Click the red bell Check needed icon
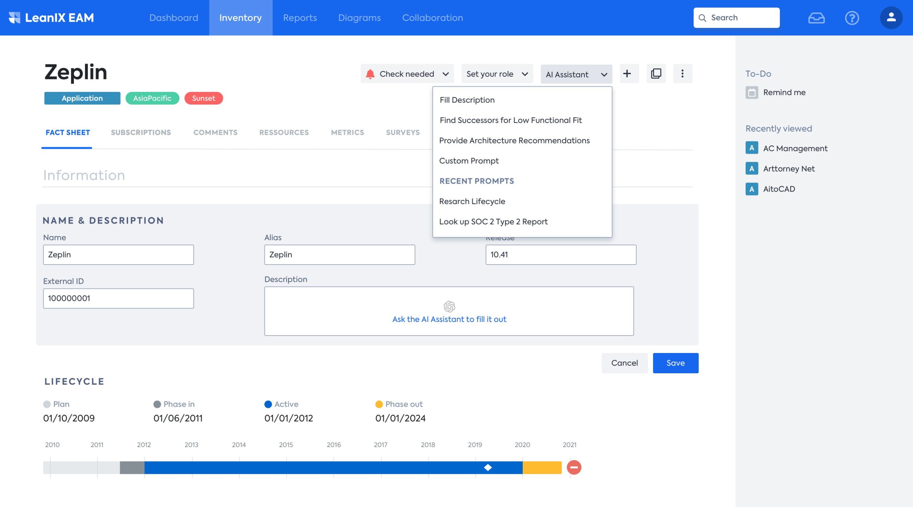This screenshot has width=913, height=507. (370, 74)
